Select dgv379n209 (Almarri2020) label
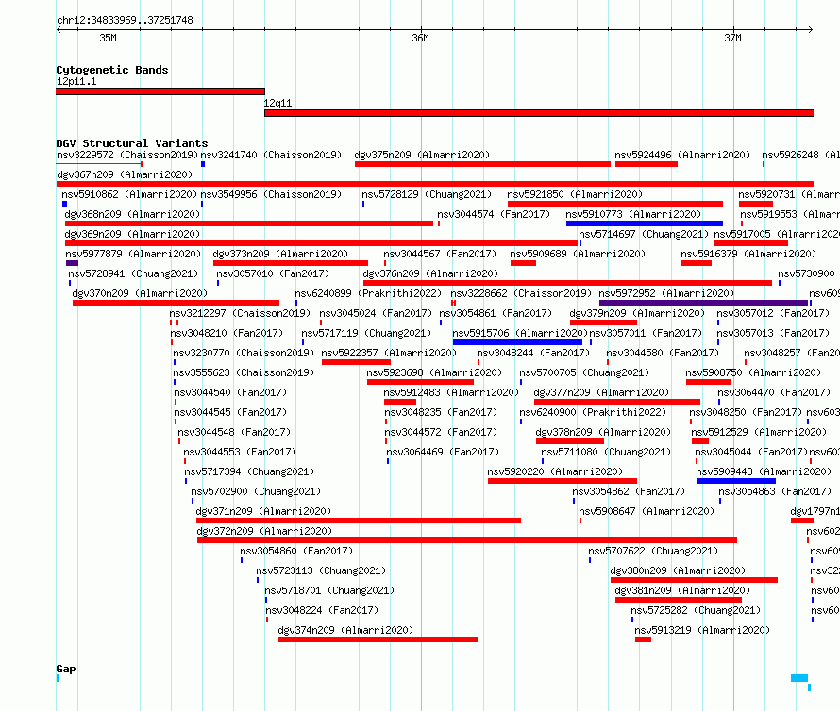 tap(637, 313)
